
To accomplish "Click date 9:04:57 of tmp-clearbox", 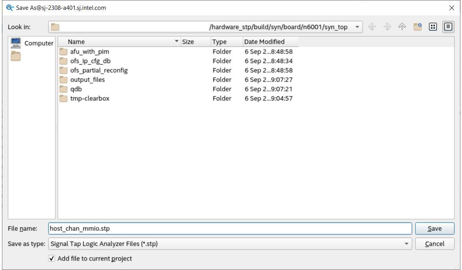I will coord(269,99).
